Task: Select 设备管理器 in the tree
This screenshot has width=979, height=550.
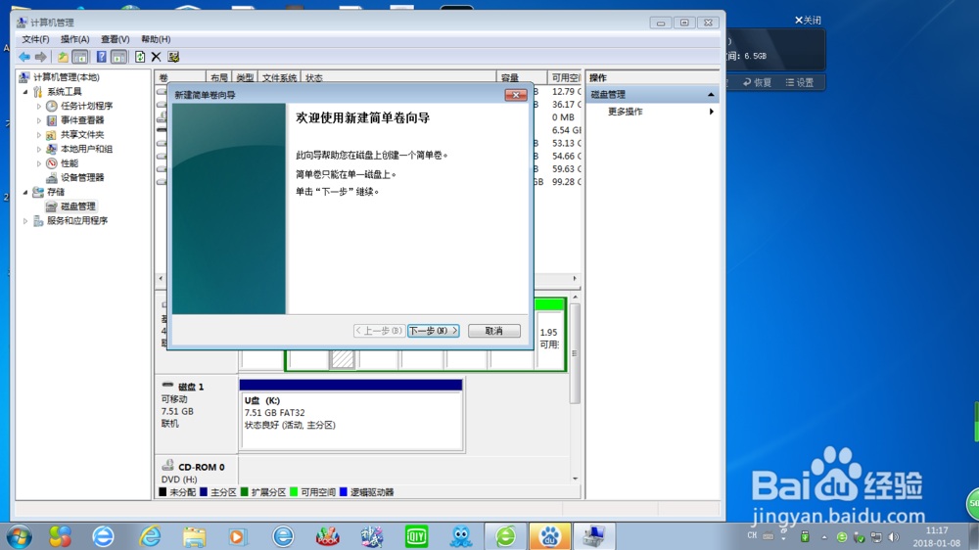Action: pos(82,178)
